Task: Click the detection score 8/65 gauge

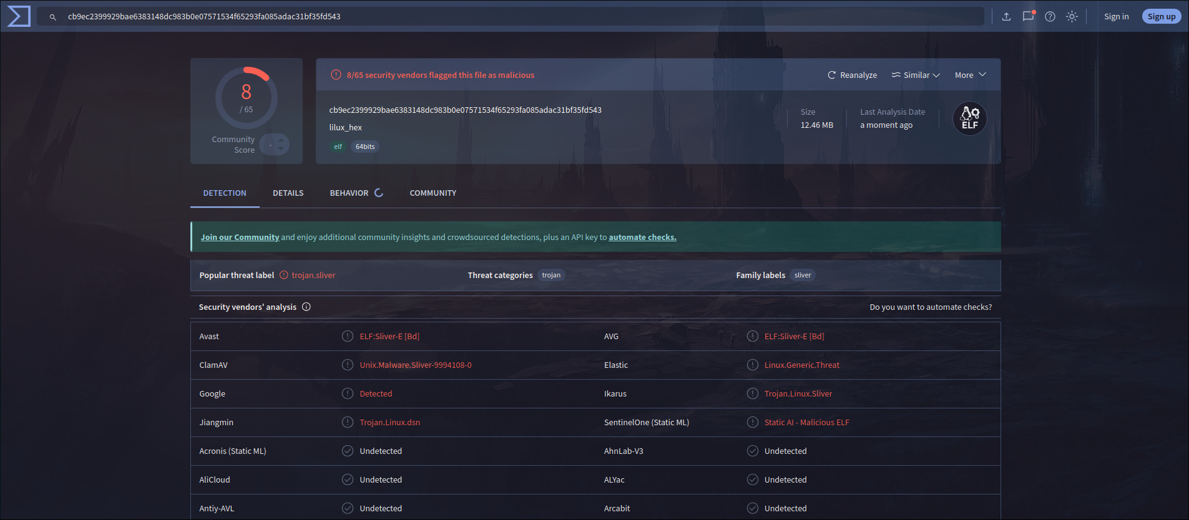Action: point(247,98)
